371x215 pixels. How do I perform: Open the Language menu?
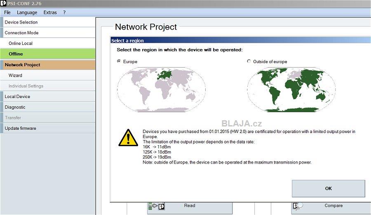tap(27, 12)
